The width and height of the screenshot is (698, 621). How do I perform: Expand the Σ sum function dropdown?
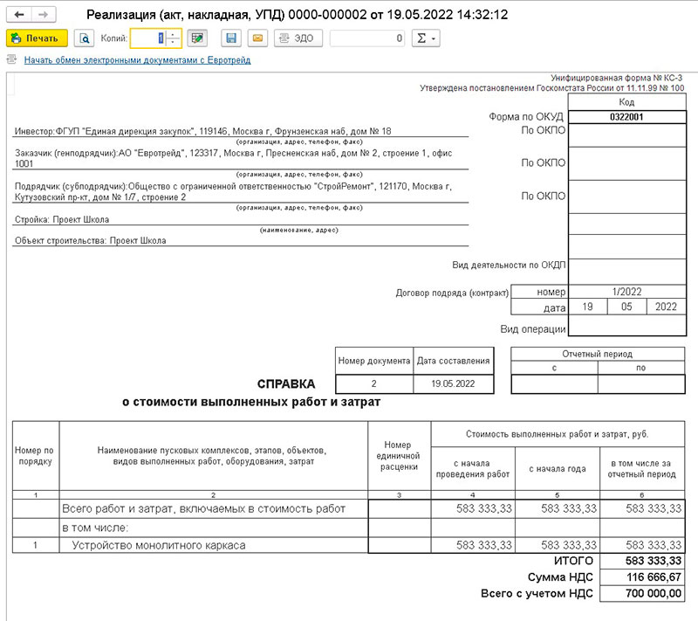424,38
